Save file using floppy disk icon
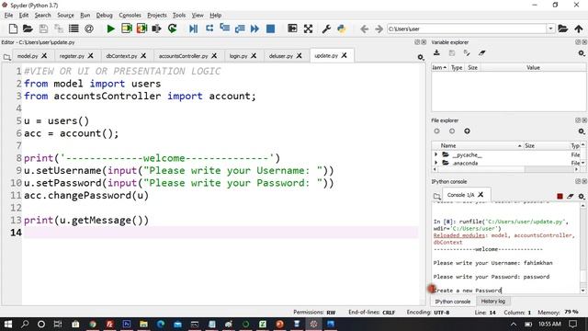Viewport: 588px width, 331px height. click(43, 29)
